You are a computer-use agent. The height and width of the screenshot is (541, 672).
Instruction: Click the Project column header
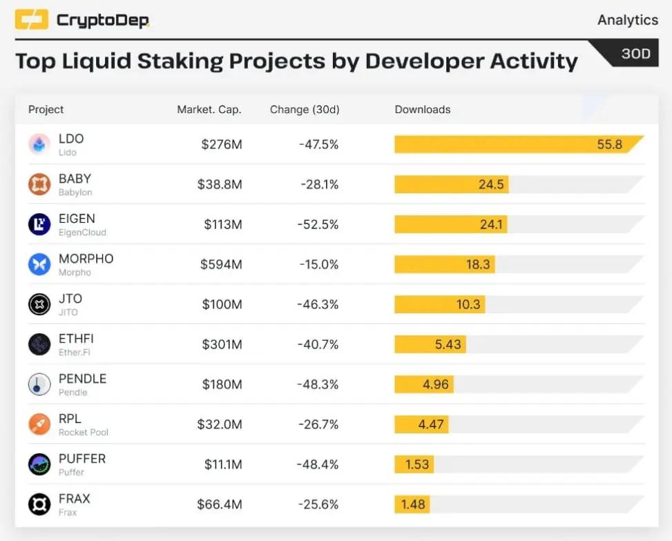point(46,110)
